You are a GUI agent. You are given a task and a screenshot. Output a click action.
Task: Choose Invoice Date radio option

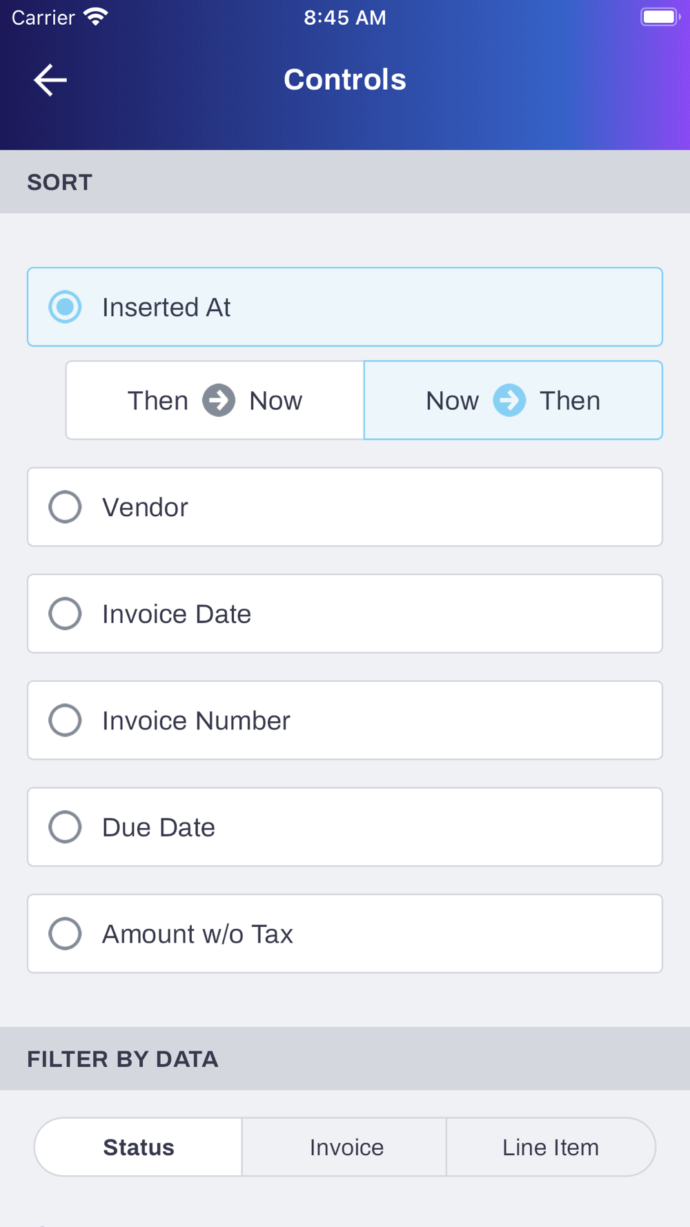[66, 613]
